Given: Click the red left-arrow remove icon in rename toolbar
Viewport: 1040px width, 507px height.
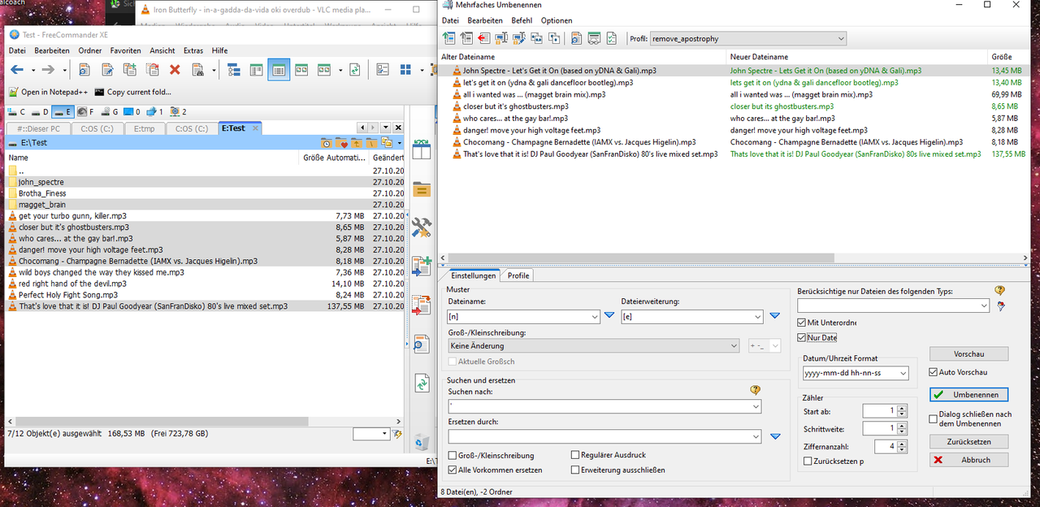Looking at the screenshot, I should click(x=484, y=38).
